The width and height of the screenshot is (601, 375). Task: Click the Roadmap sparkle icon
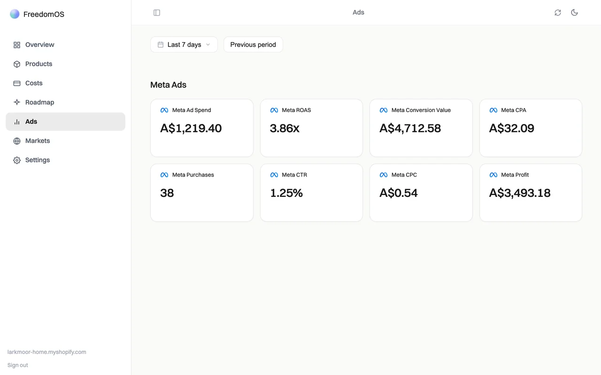pos(17,102)
